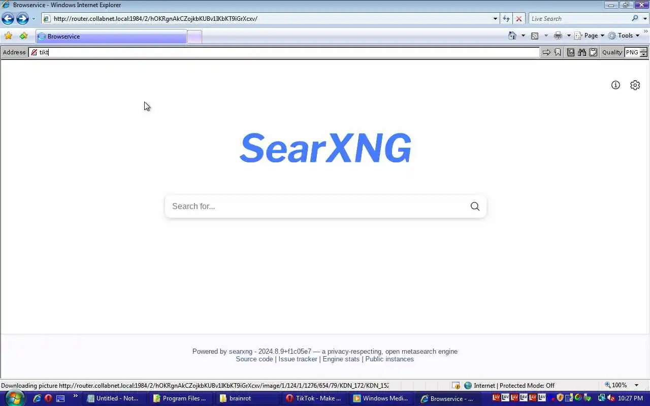The image size is (650, 406).
Task: Expand the Home button dropdown arrow
Action: (x=523, y=36)
